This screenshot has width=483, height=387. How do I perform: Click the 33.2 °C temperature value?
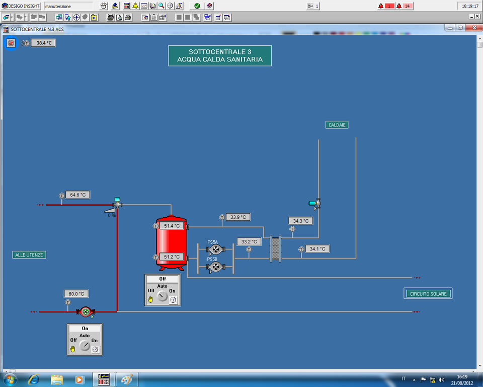pos(249,241)
